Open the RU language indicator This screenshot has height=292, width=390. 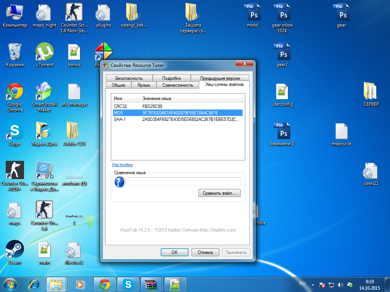[302, 284]
